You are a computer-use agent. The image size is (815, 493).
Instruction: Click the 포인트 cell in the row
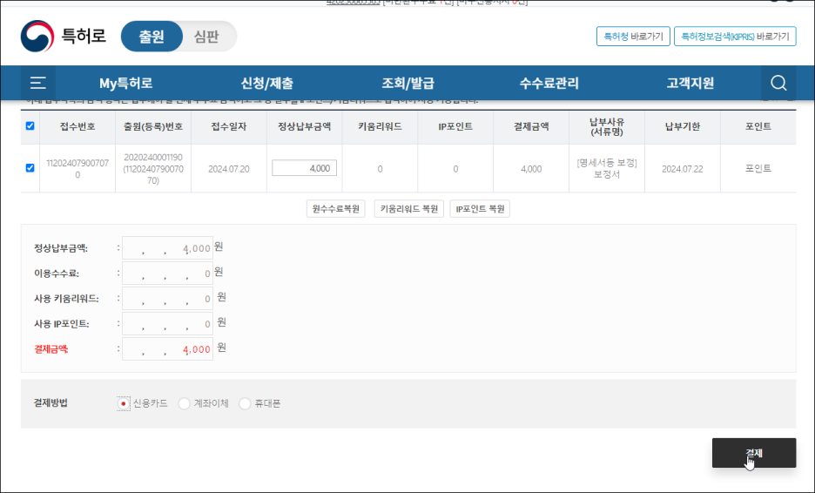758,168
